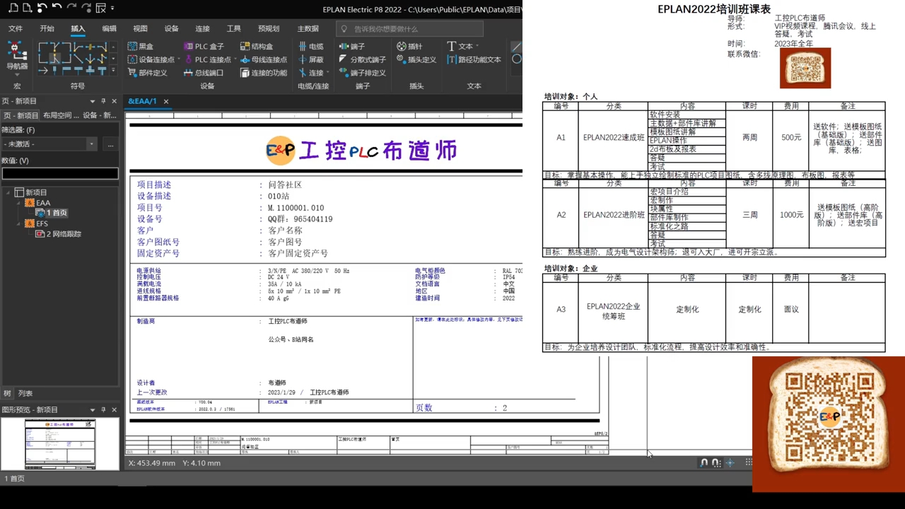
Task: Insert a 分散式端子 distributed terminal
Action: pyautogui.click(x=362, y=59)
